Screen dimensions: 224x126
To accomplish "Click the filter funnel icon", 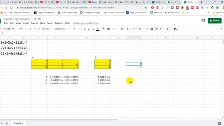I will [x=161, y=29].
